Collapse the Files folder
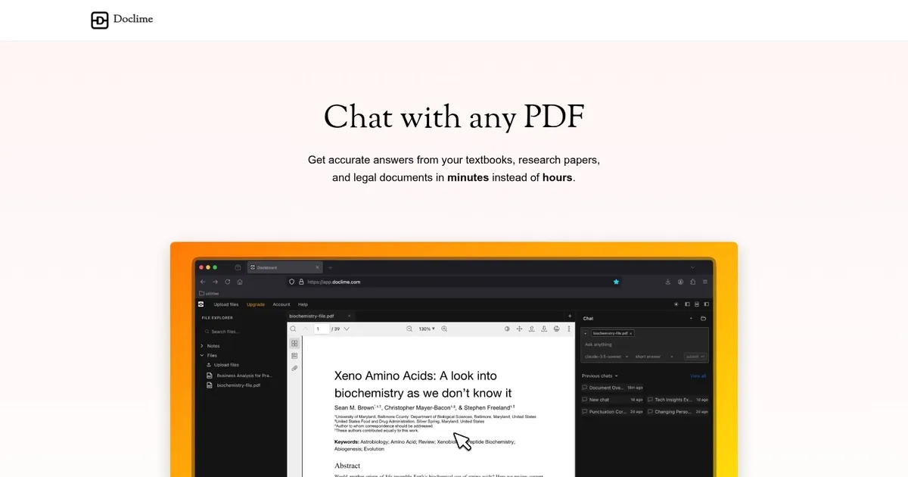 point(209,355)
